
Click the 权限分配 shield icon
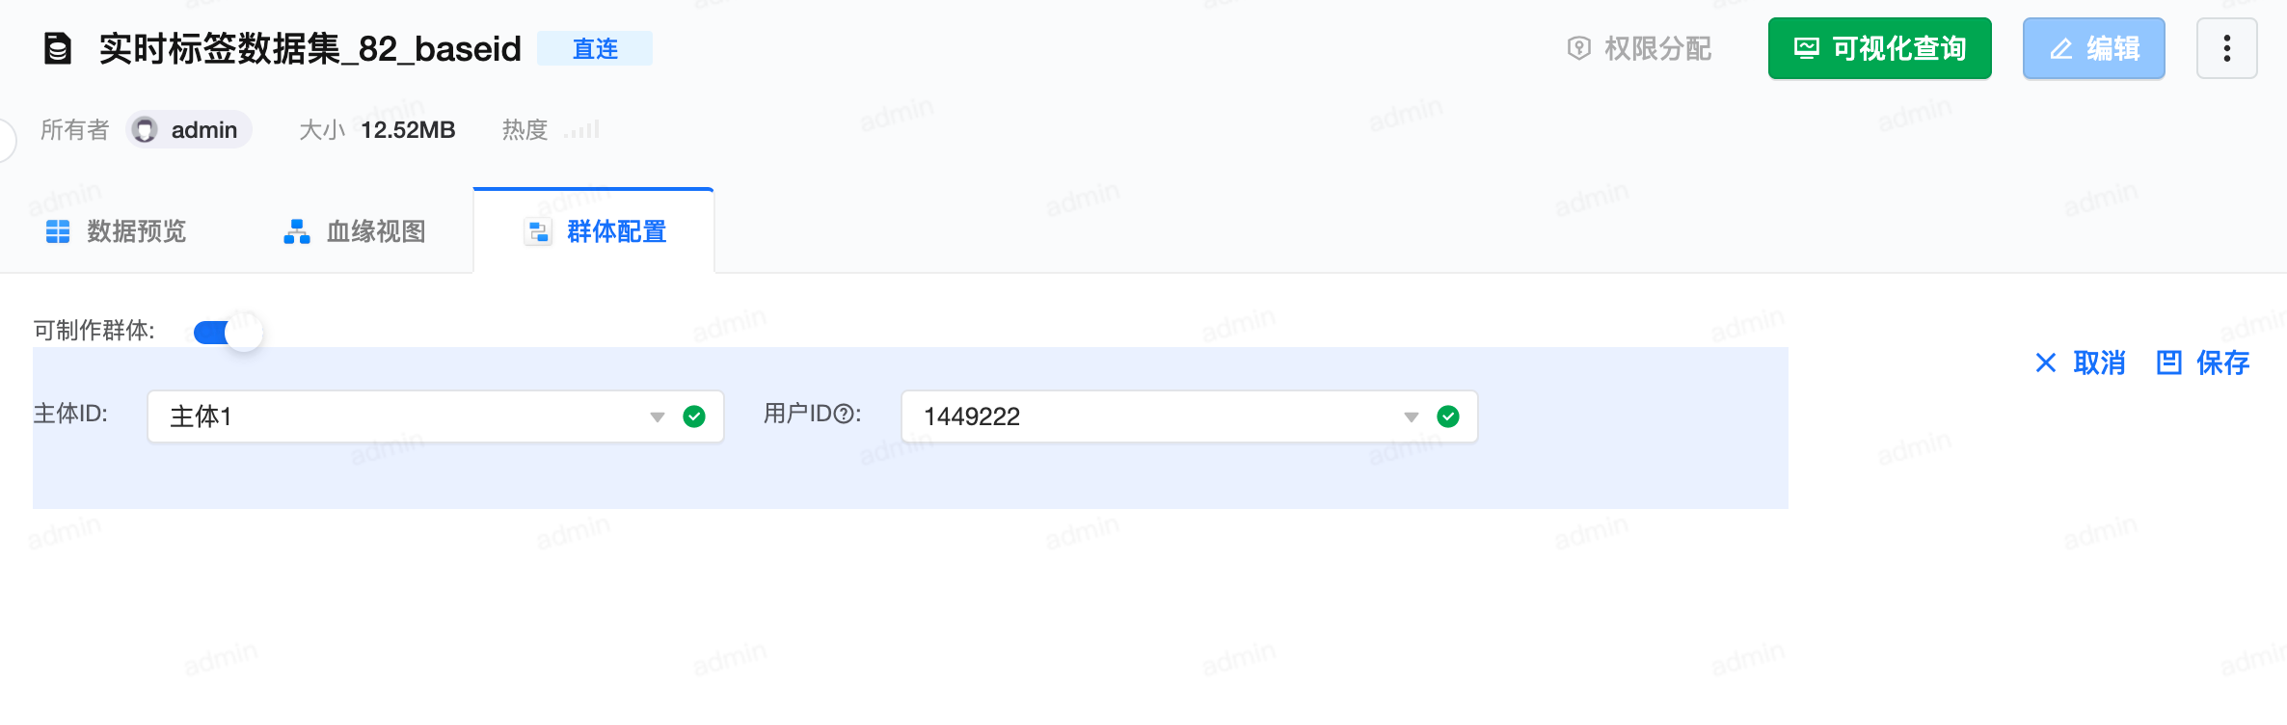click(1578, 48)
